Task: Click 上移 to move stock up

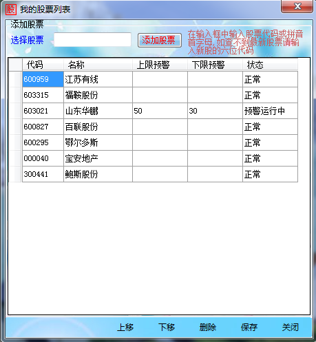Action: pyautogui.click(x=125, y=327)
